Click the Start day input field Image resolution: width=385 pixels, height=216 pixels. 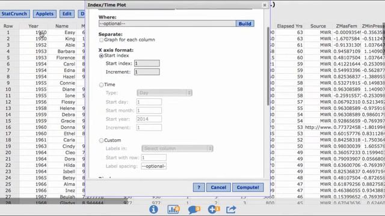point(149,102)
